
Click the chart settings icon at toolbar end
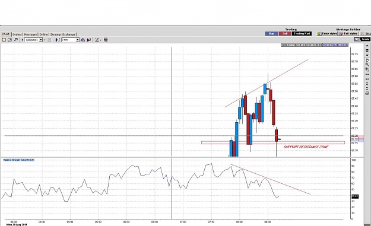tap(106, 40)
